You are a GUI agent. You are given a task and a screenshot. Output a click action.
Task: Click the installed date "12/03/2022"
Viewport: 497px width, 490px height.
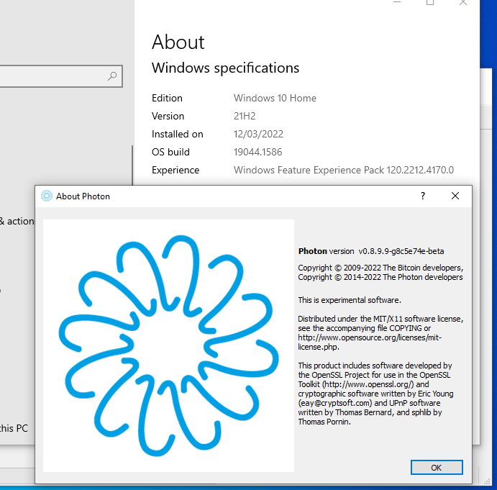pyautogui.click(x=258, y=134)
